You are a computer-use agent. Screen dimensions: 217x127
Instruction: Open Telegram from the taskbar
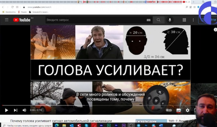139,125
